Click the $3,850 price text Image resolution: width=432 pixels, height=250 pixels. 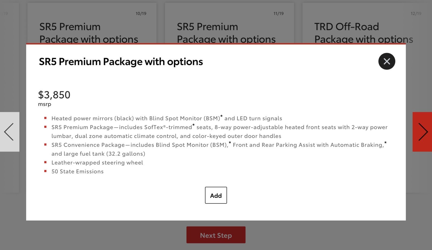(x=54, y=95)
